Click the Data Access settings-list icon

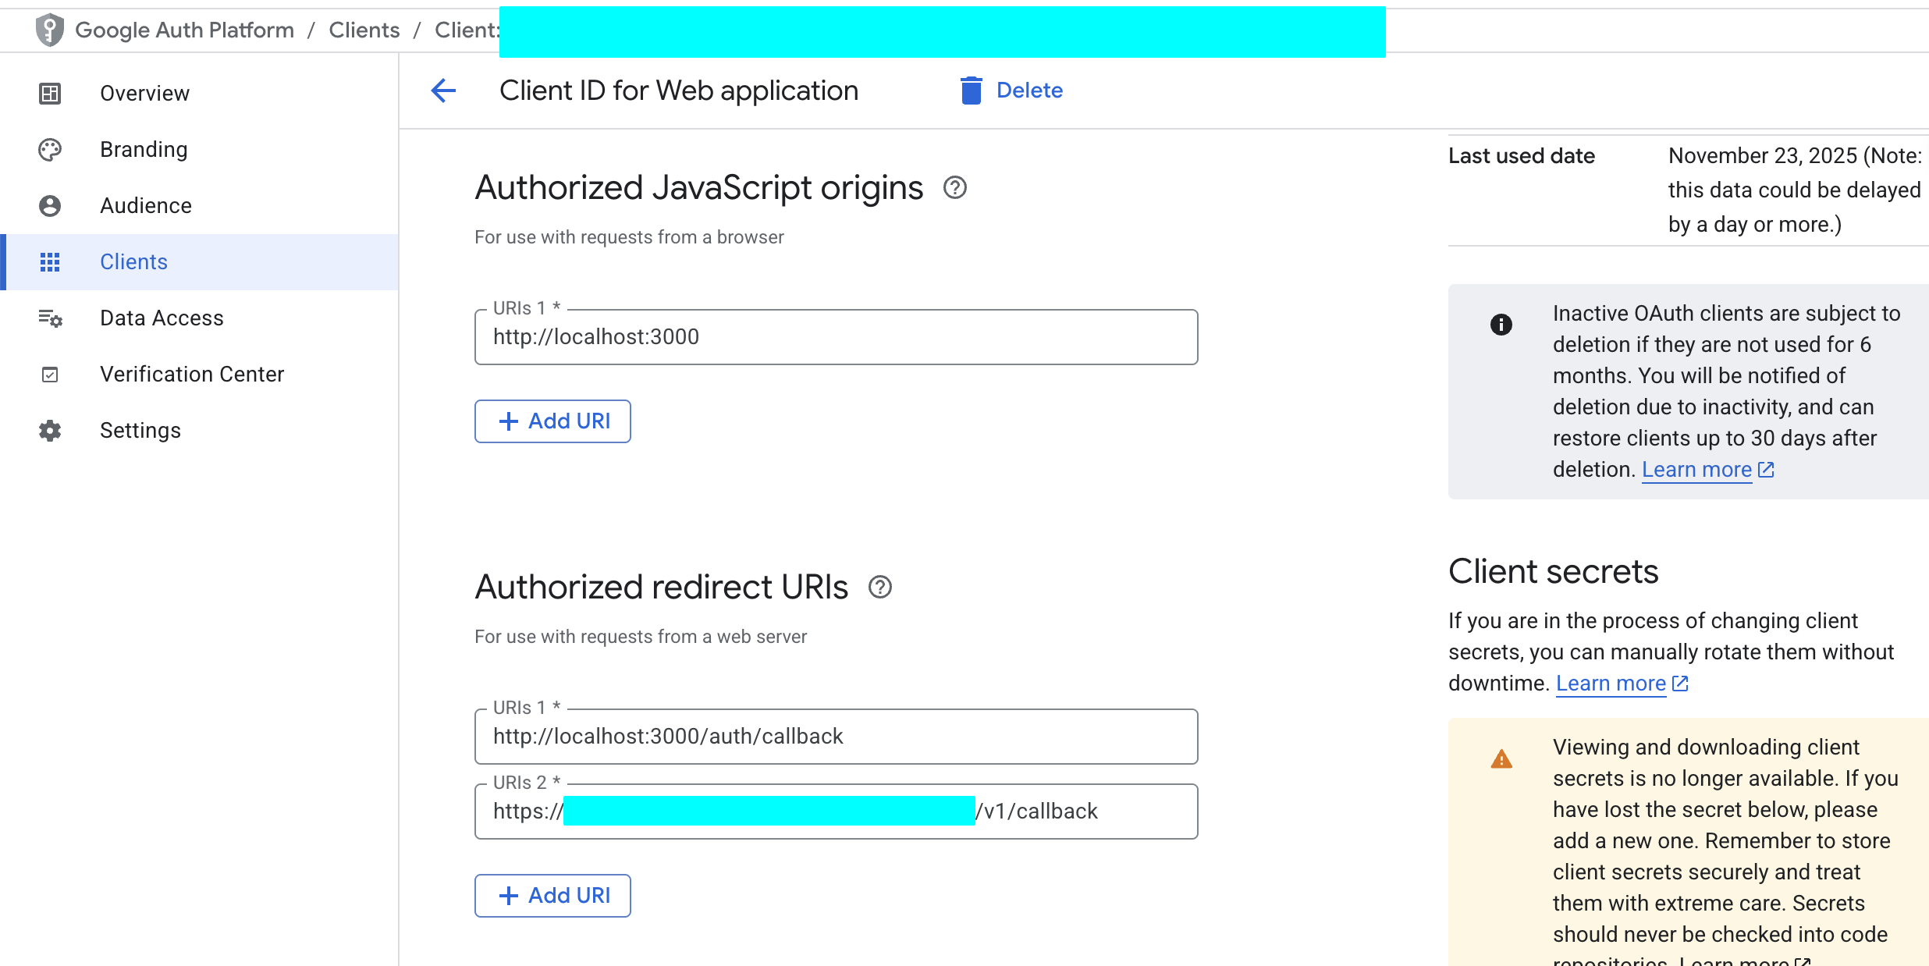50,318
